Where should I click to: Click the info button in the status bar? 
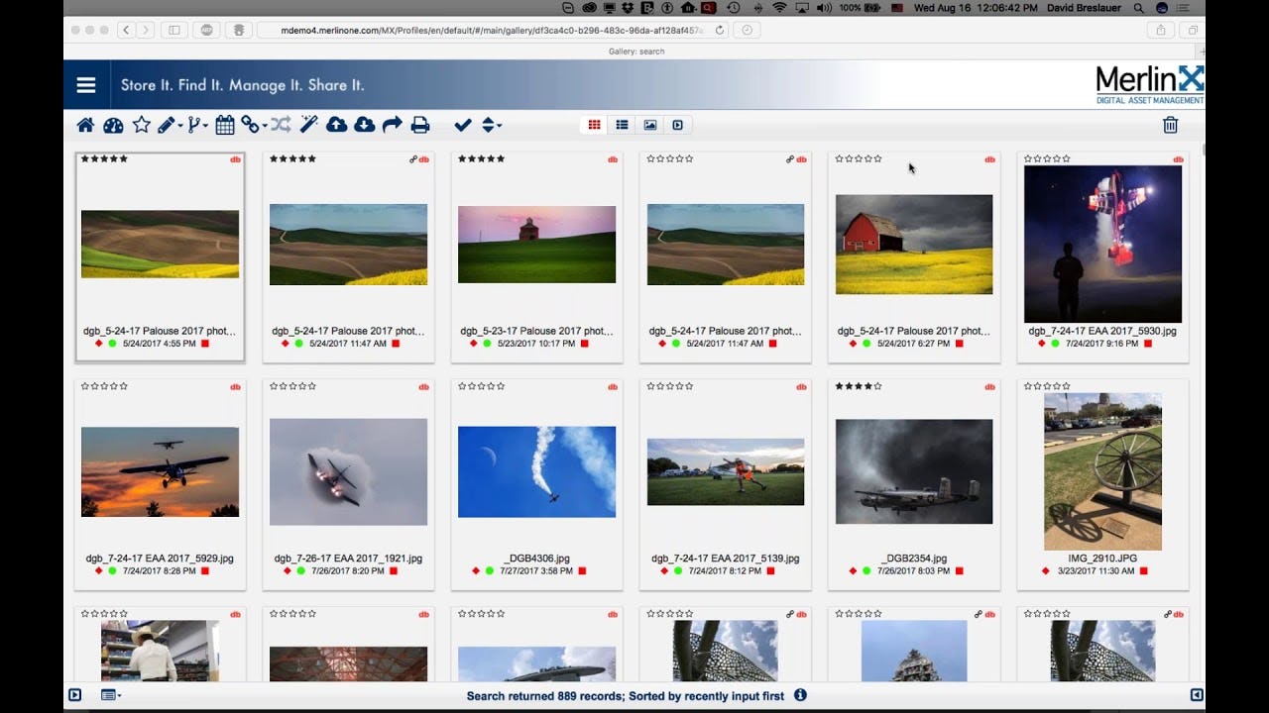coord(800,695)
